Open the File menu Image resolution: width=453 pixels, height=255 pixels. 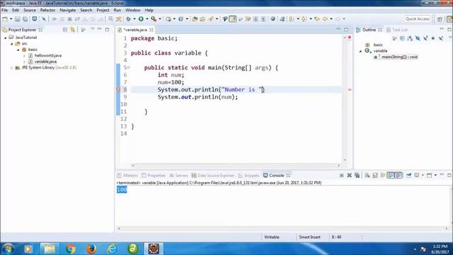(x=5, y=10)
